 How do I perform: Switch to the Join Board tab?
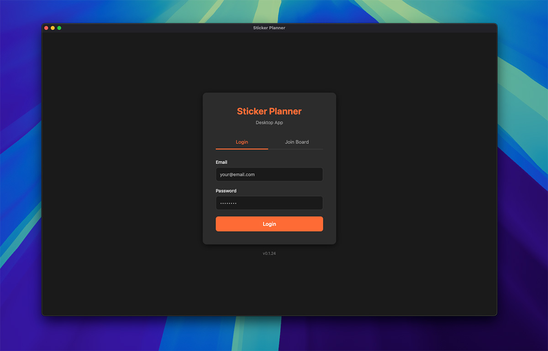(297, 142)
